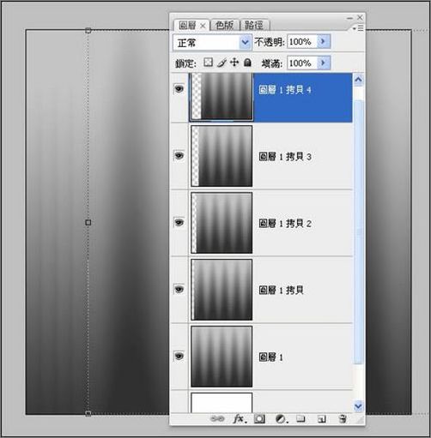Image resolution: width=431 pixels, height=438 pixels.
Task: Click the layers scroll up arrow
Action: (x=358, y=80)
